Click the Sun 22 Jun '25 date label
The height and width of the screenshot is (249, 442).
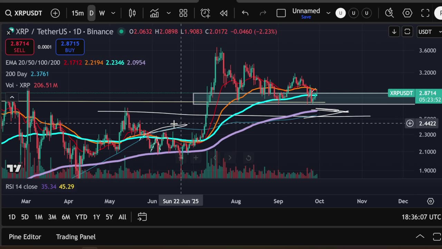click(181, 201)
